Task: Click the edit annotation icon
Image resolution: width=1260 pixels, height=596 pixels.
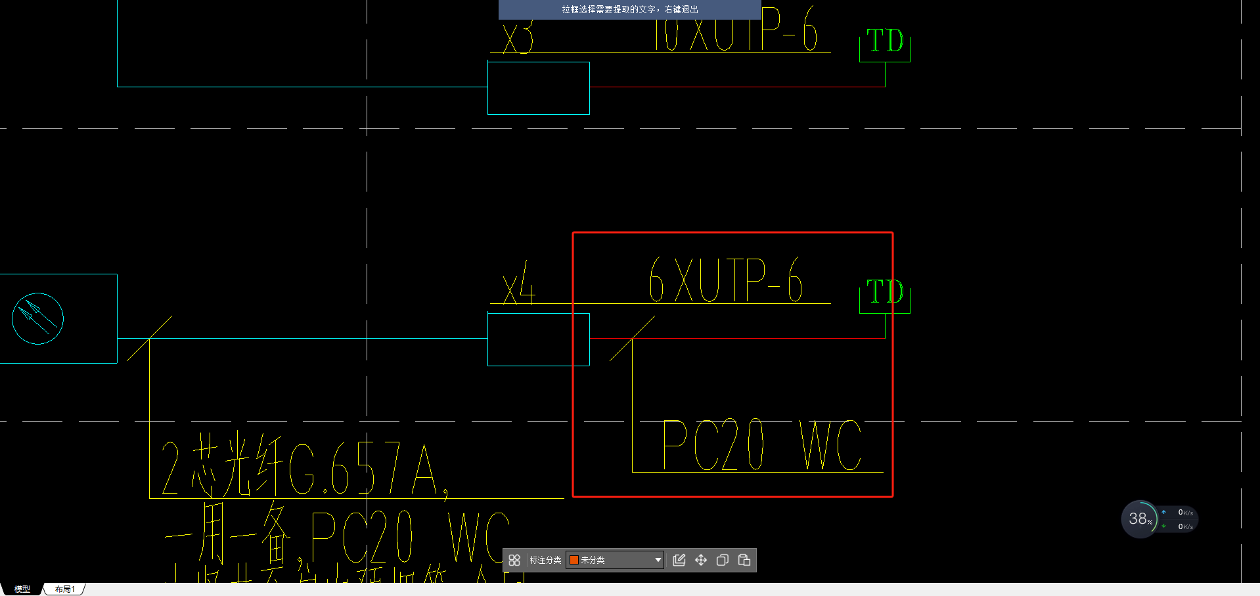Action: [x=679, y=560]
